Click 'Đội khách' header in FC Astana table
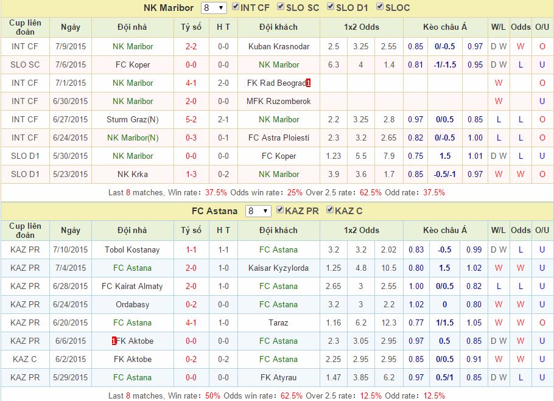Screen dimensions: 554x401 [278, 231]
